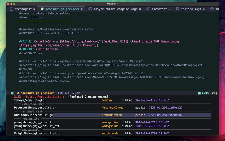Click the date 2023-05-26T19:20:18Z
Image resolution: width=225 pixels, height=141 pixels.
coord(166,115)
